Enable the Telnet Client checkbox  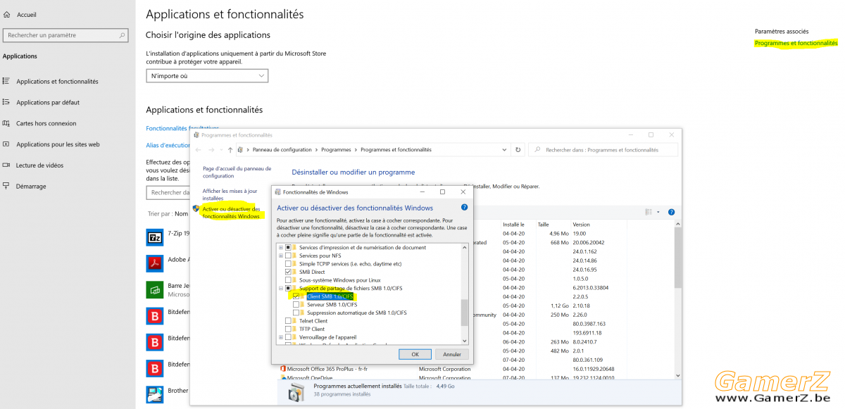[x=288, y=320]
